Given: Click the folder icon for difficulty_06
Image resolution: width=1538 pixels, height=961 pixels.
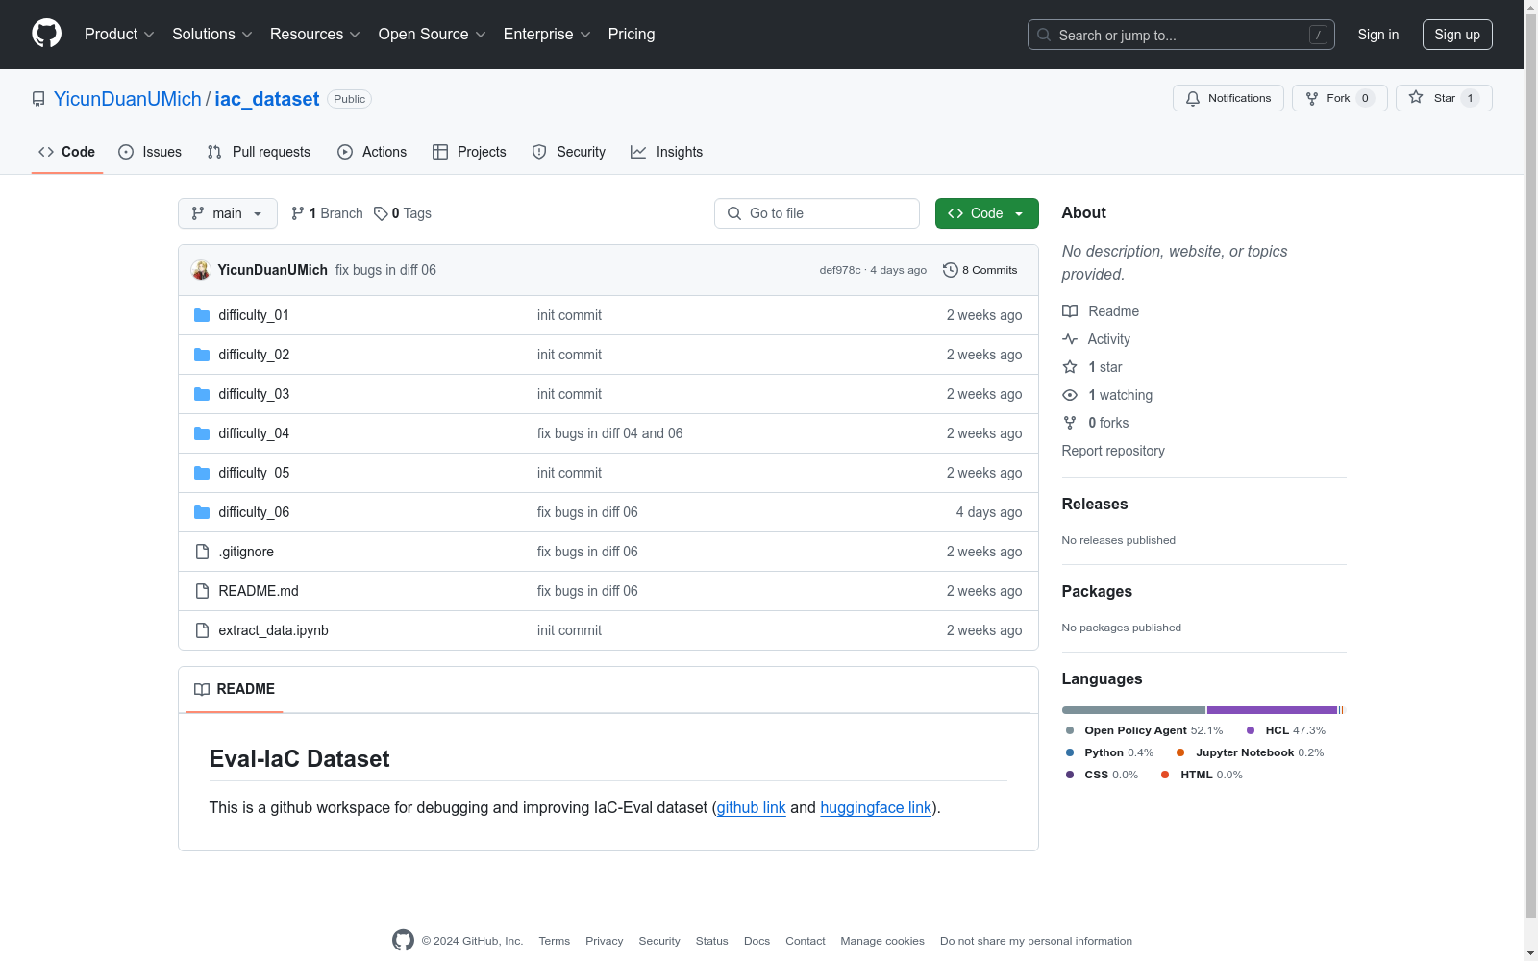Looking at the screenshot, I should point(202,512).
